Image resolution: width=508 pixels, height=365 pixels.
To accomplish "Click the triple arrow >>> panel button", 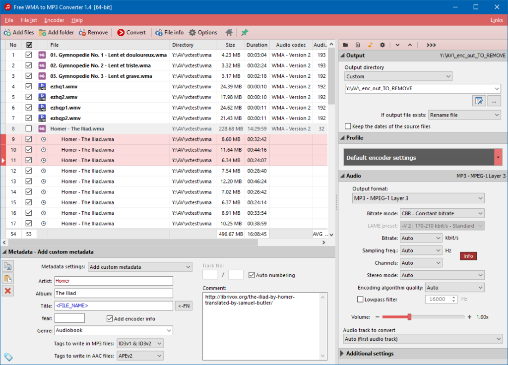I will pyautogui.click(x=431, y=45).
